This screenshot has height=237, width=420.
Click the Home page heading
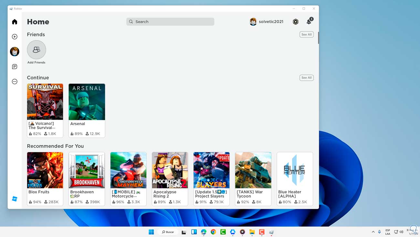click(x=38, y=22)
